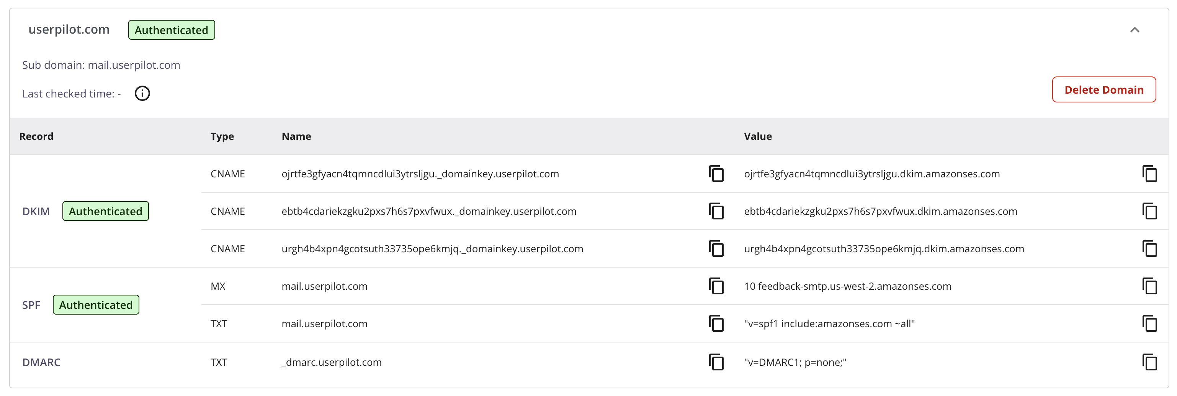Click the Delete Domain button
The image size is (1177, 396).
point(1104,90)
